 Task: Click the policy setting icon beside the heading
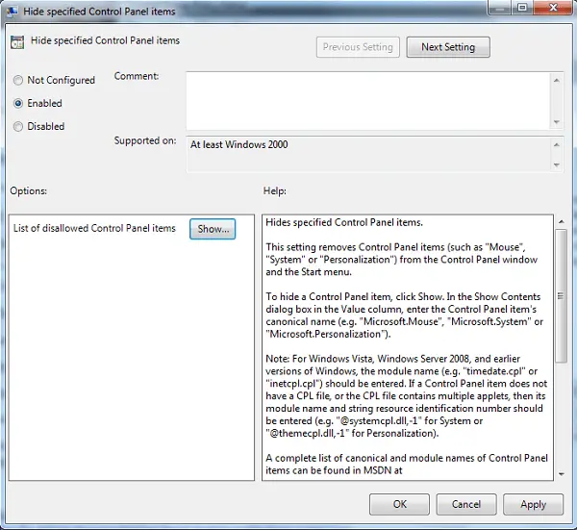point(17,42)
